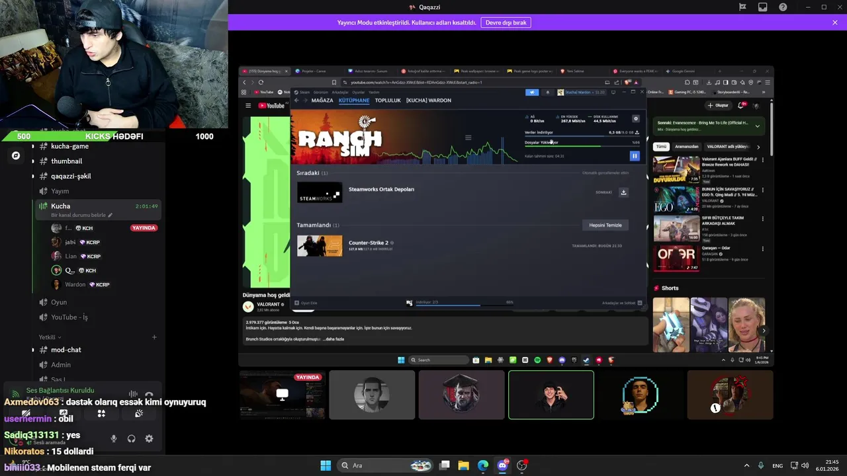Click the browser address bar URL
The height and width of the screenshot is (476, 847).
[x=416, y=83]
